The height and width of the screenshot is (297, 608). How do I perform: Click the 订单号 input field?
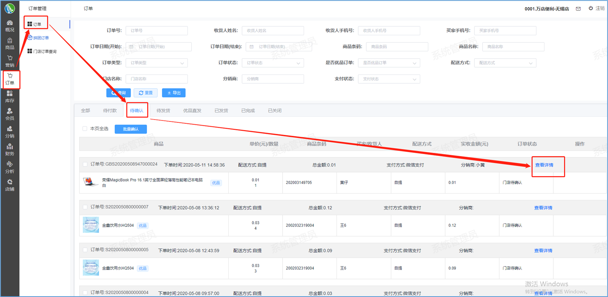[x=156, y=31]
